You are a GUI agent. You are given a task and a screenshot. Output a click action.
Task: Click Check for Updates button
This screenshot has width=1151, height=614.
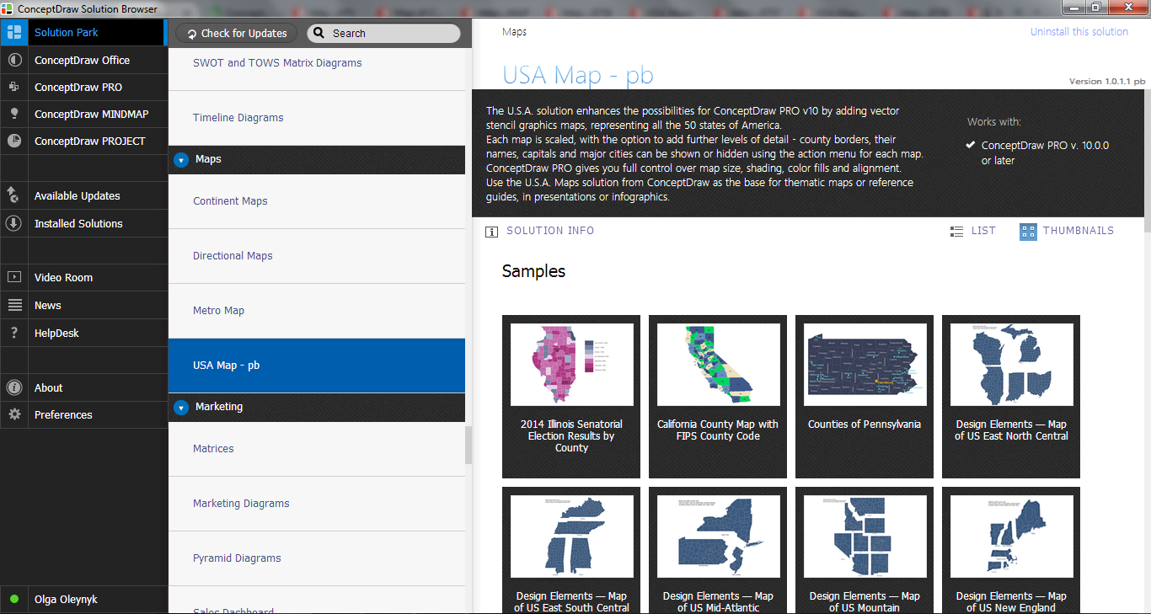coord(236,34)
